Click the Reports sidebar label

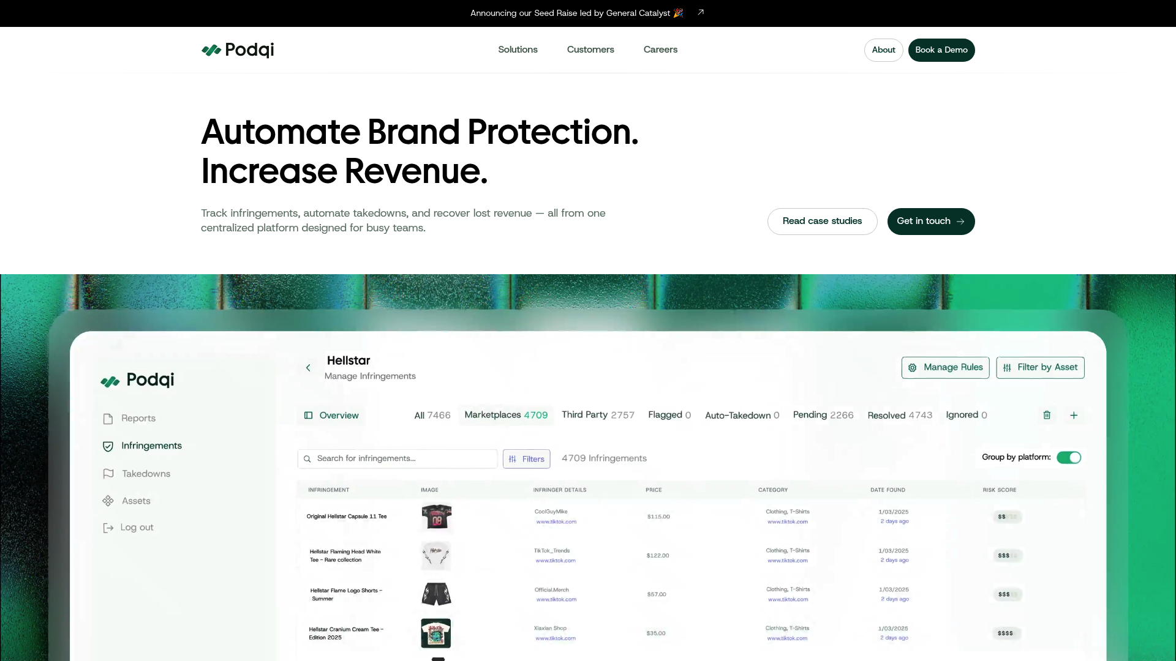click(x=138, y=419)
